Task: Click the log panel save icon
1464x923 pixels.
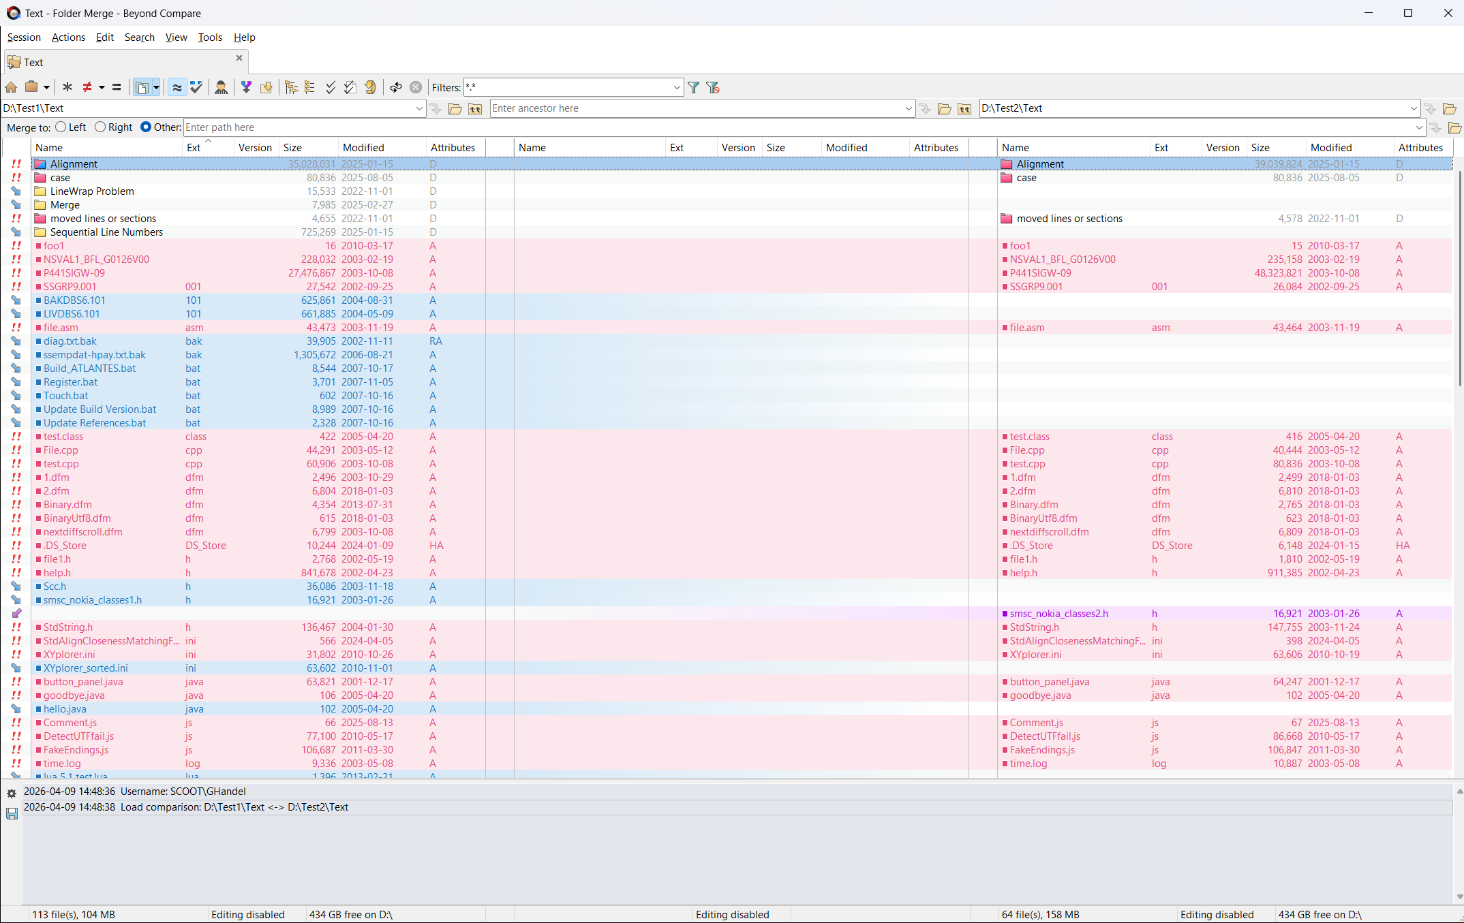Action: [x=12, y=813]
